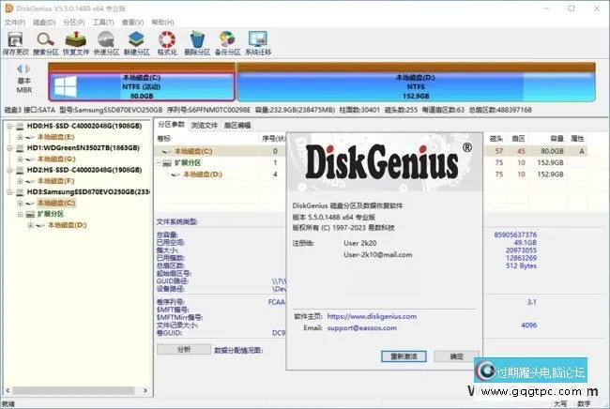Click the tree panel scrollbar right arrow

click(x=145, y=390)
